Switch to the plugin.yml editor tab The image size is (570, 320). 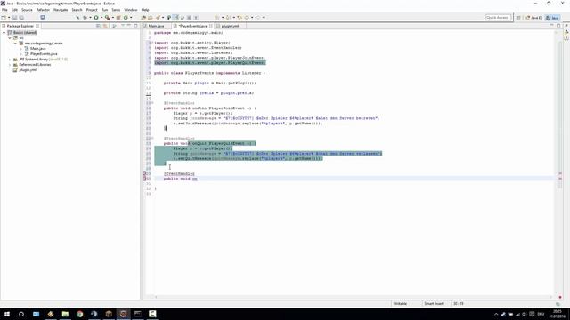230,26
